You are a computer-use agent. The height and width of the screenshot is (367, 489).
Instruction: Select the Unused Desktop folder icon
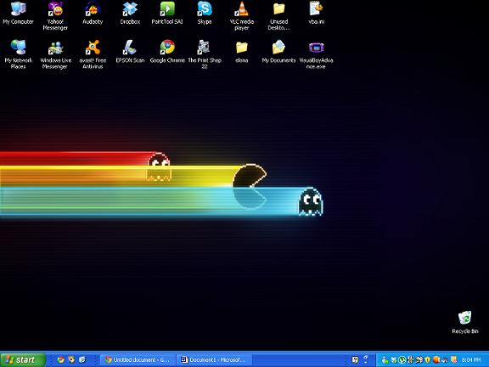278,15
